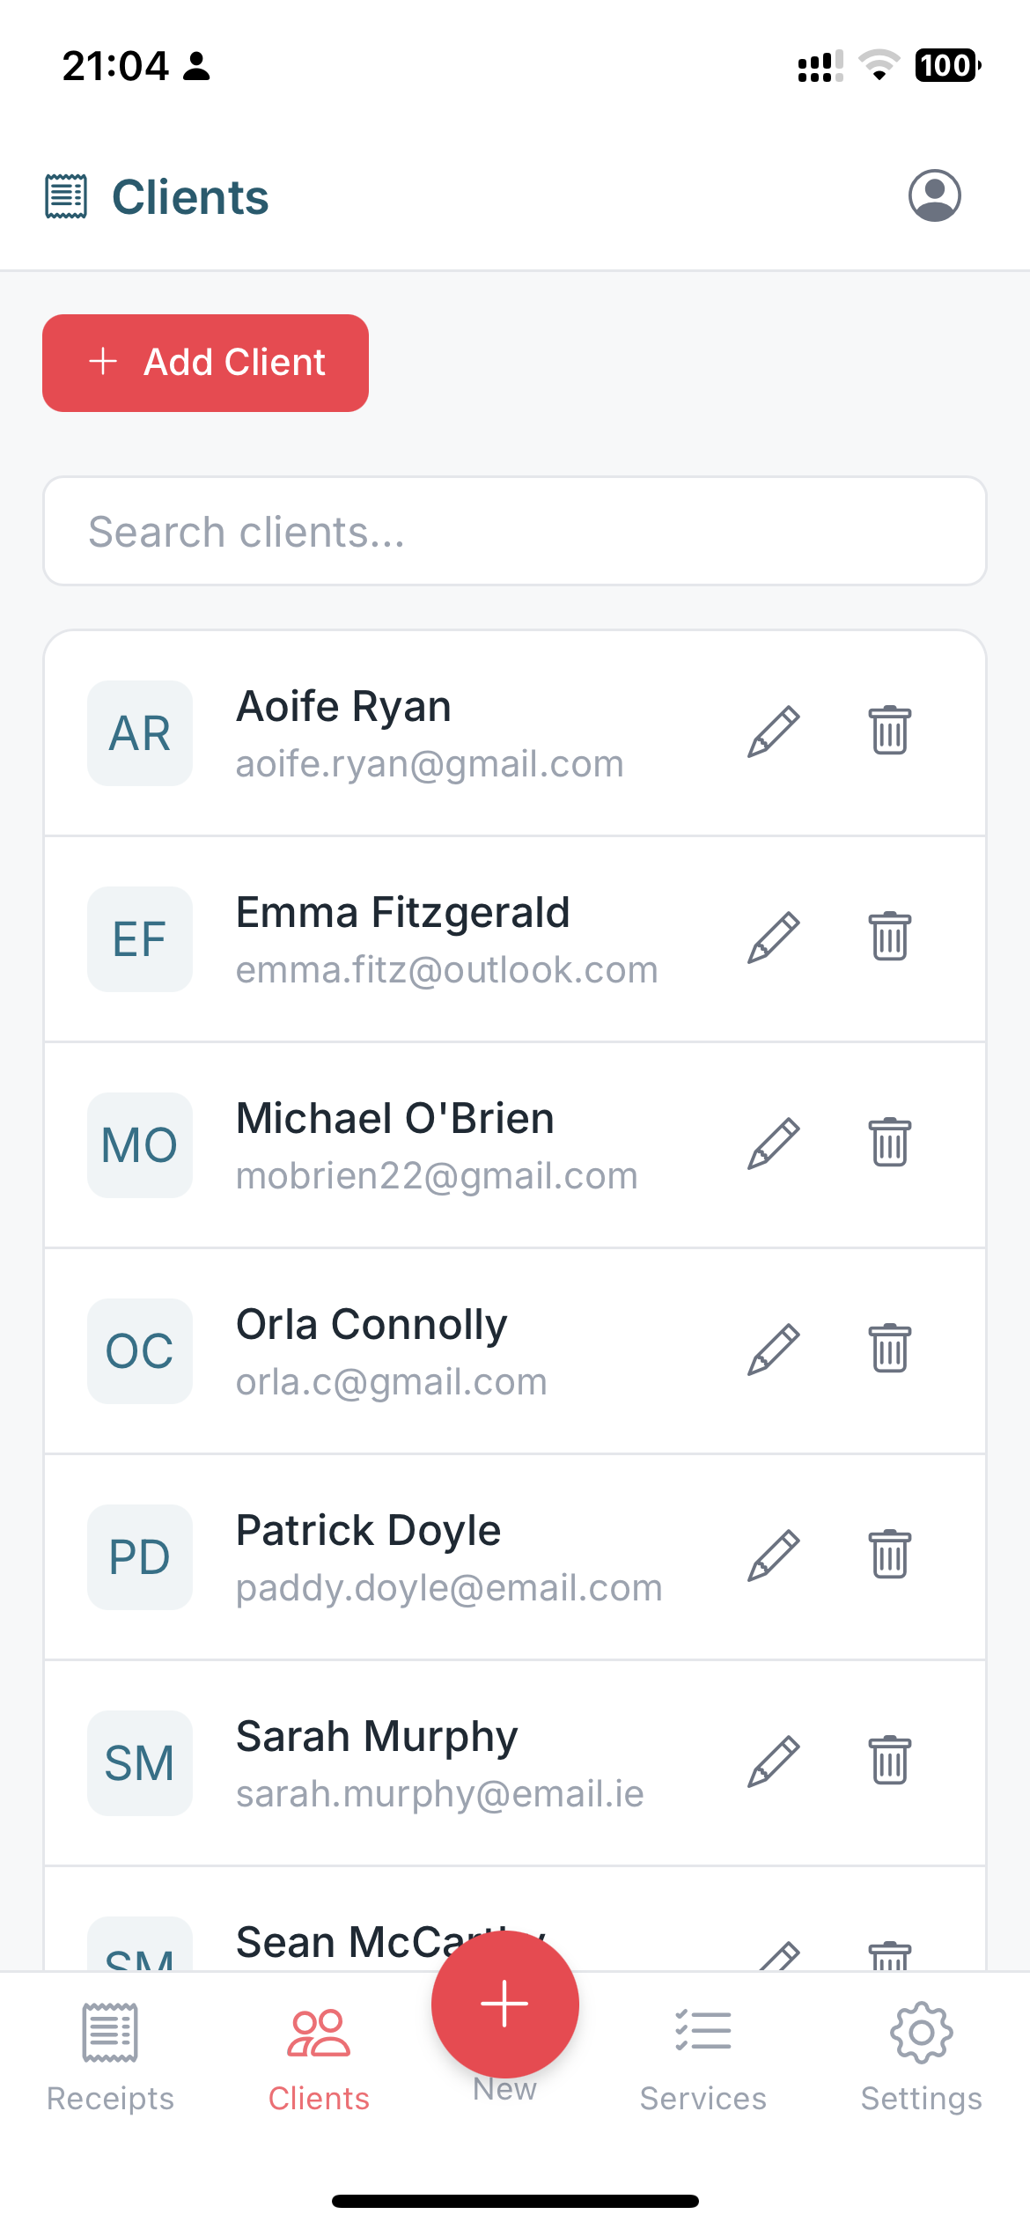The width and height of the screenshot is (1030, 2229).
Task: Edit Emma Fitzgerald's client details
Action: tap(773, 938)
